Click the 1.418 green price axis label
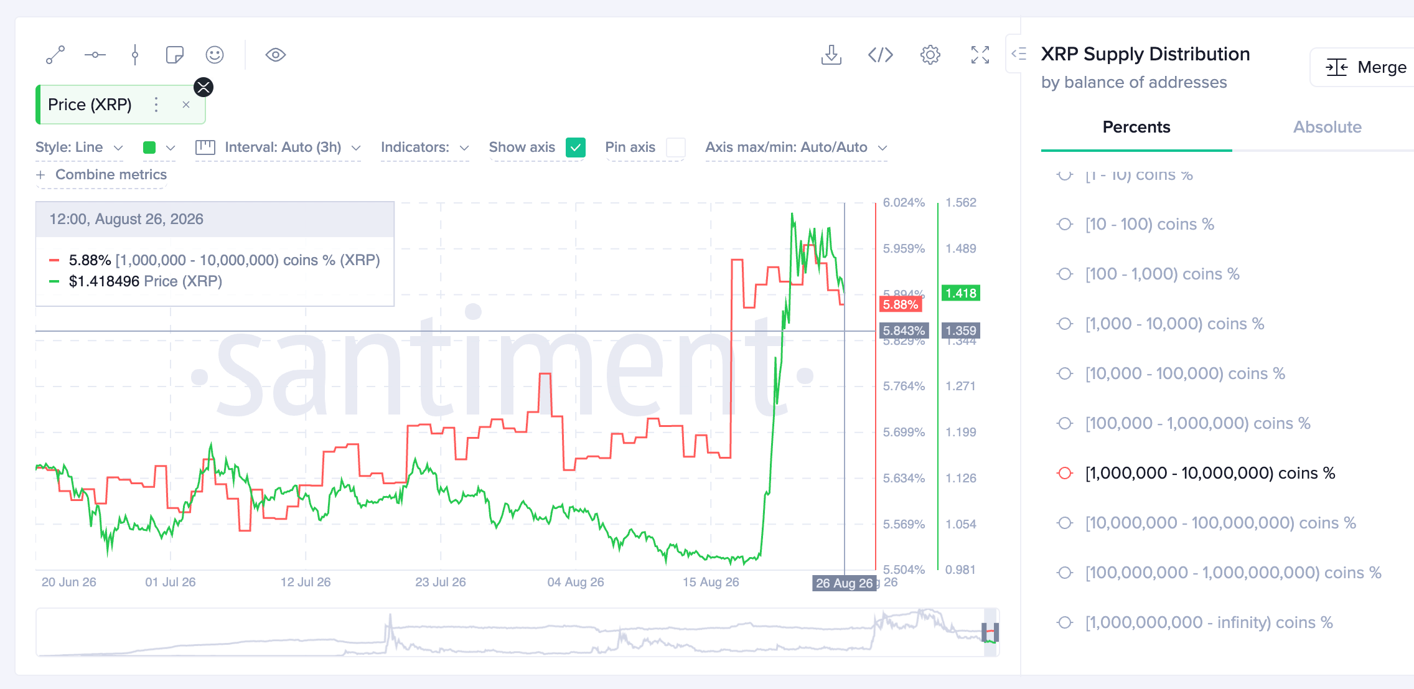Screen dimensions: 1414x689 tap(961, 293)
